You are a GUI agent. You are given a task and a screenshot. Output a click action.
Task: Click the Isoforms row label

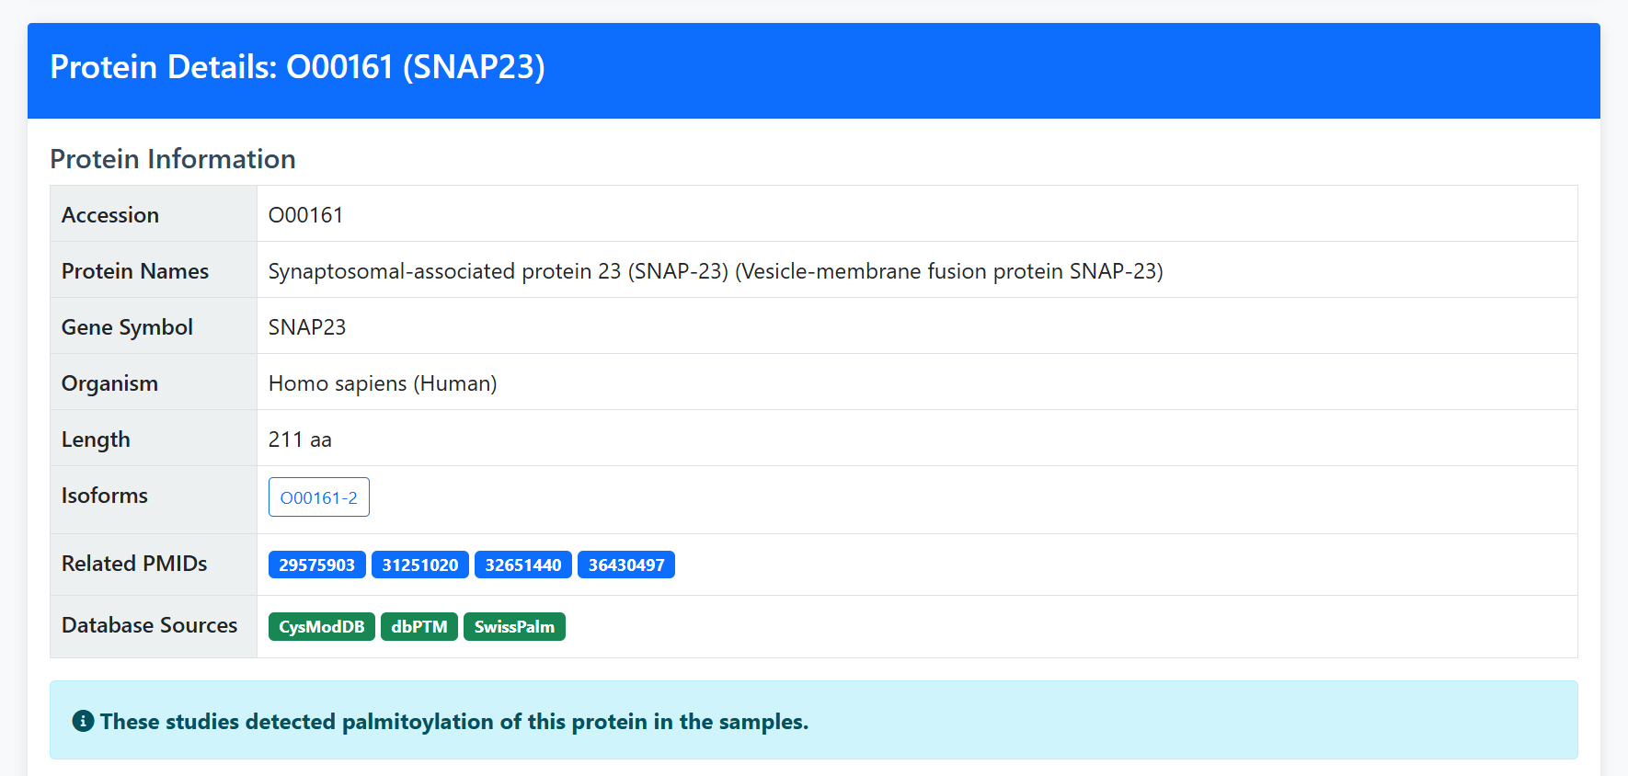coord(105,496)
